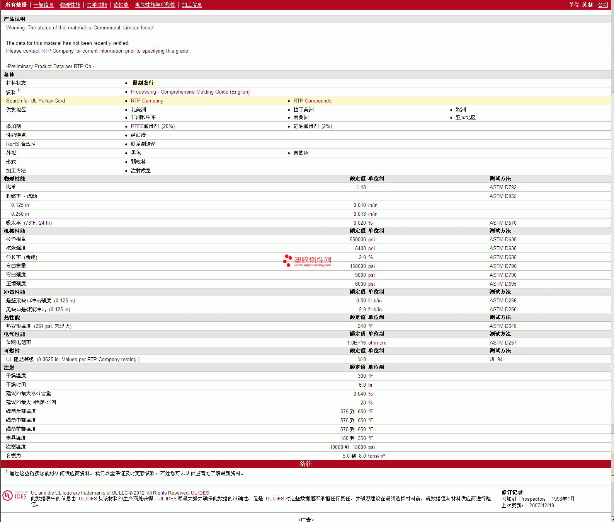The height and width of the screenshot is (522, 614).
Task: Click the UL IDES logo in footer
Action: [x=15, y=495]
